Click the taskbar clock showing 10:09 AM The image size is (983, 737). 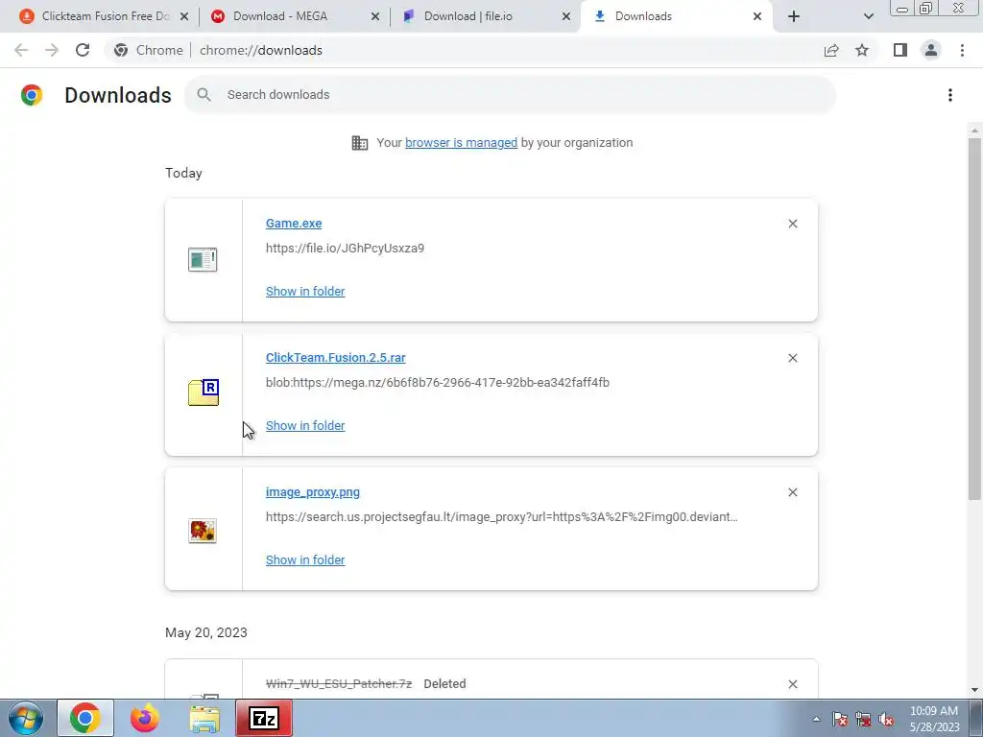(x=934, y=719)
